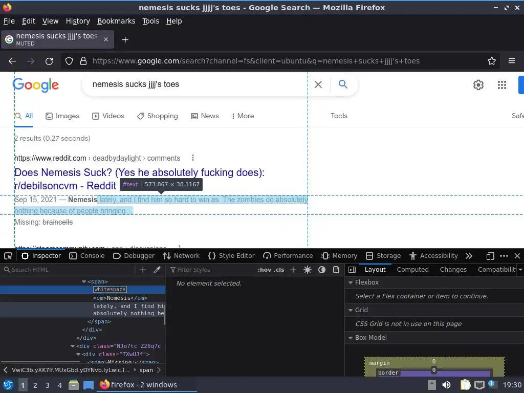The height and width of the screenshot is (393, 524).
Task: Open Firefox hamburger application menu
Action: pos(512,61)
